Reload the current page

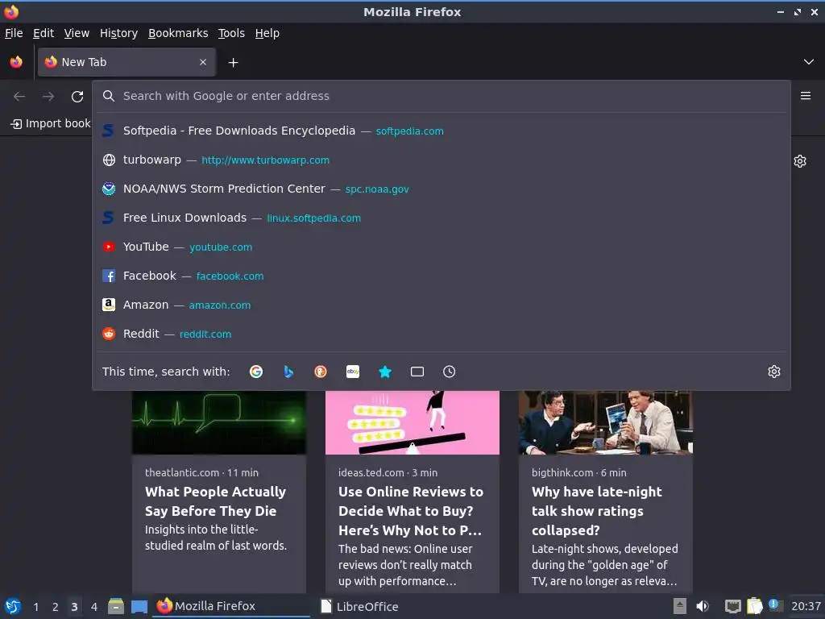pos(77,97)
